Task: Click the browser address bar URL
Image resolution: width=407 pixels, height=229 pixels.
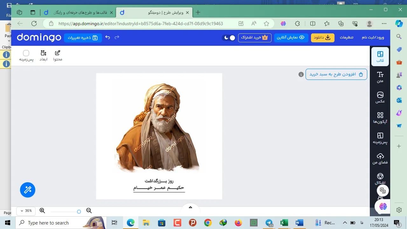Action: [x=141, y=24]
